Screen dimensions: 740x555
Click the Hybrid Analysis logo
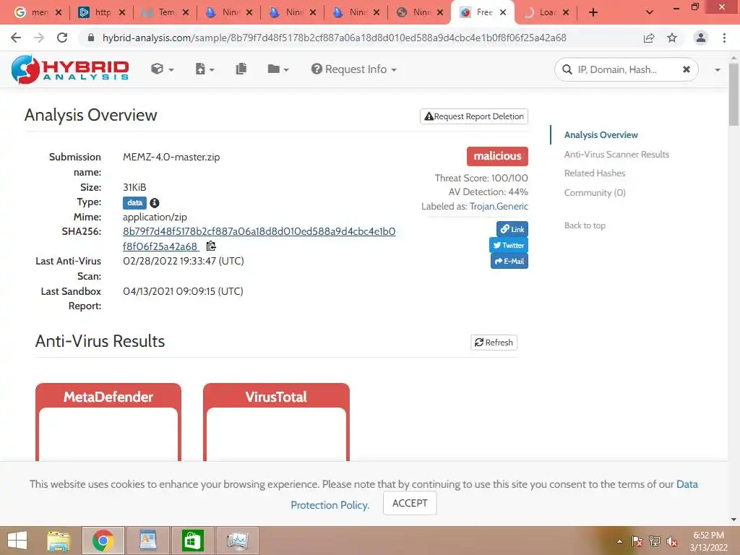70,69
